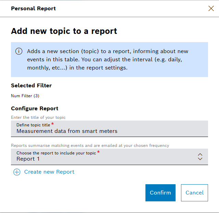This screenshot has width=219, height=213.
Task: Click the blue info banner description text
Action: click(108, 60)
